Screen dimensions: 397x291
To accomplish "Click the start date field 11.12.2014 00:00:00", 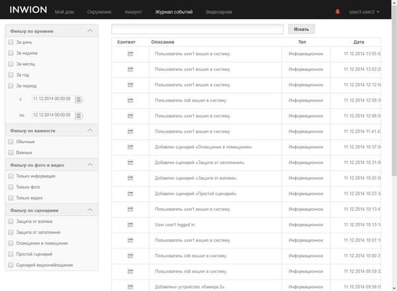I will [x=53, y=99].
